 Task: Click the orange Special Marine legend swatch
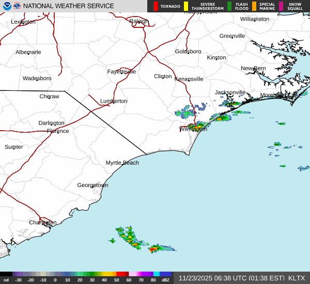coord(254,6)
